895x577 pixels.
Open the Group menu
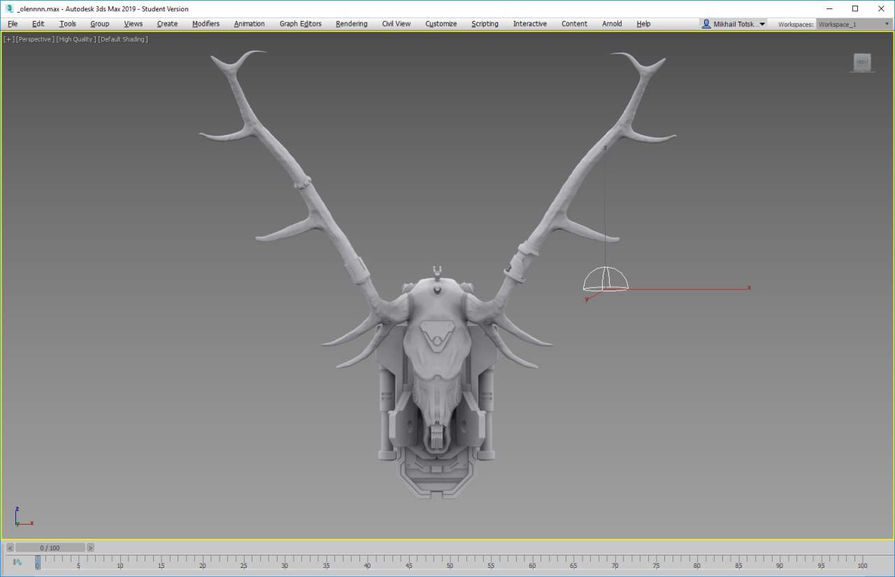pos(100,24)
